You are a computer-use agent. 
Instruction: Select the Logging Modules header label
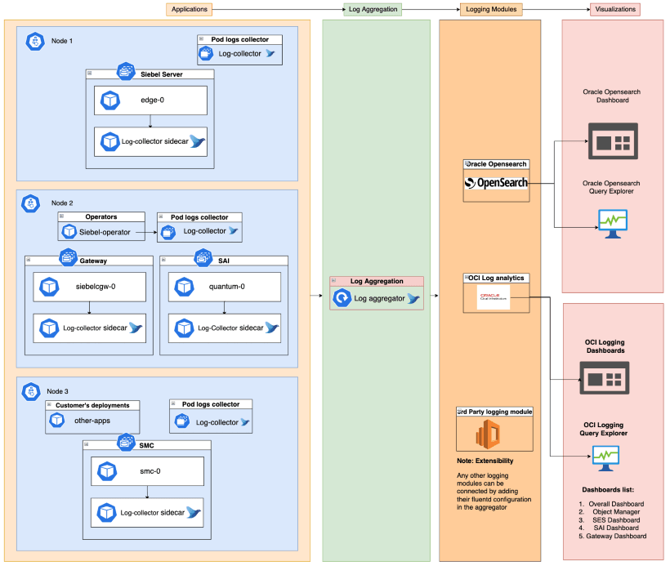pyautogui.click(x=491, y=9)
